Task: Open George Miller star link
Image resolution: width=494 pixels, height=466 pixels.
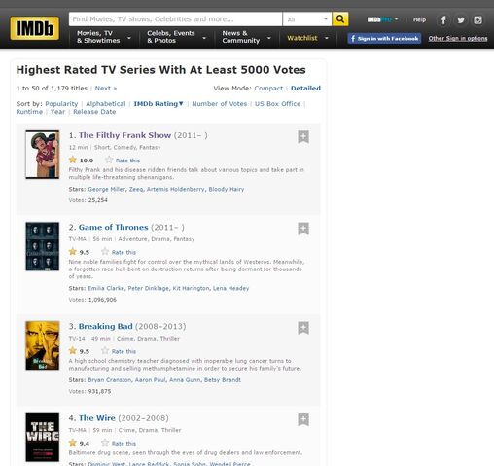Action: coord(106,189)
